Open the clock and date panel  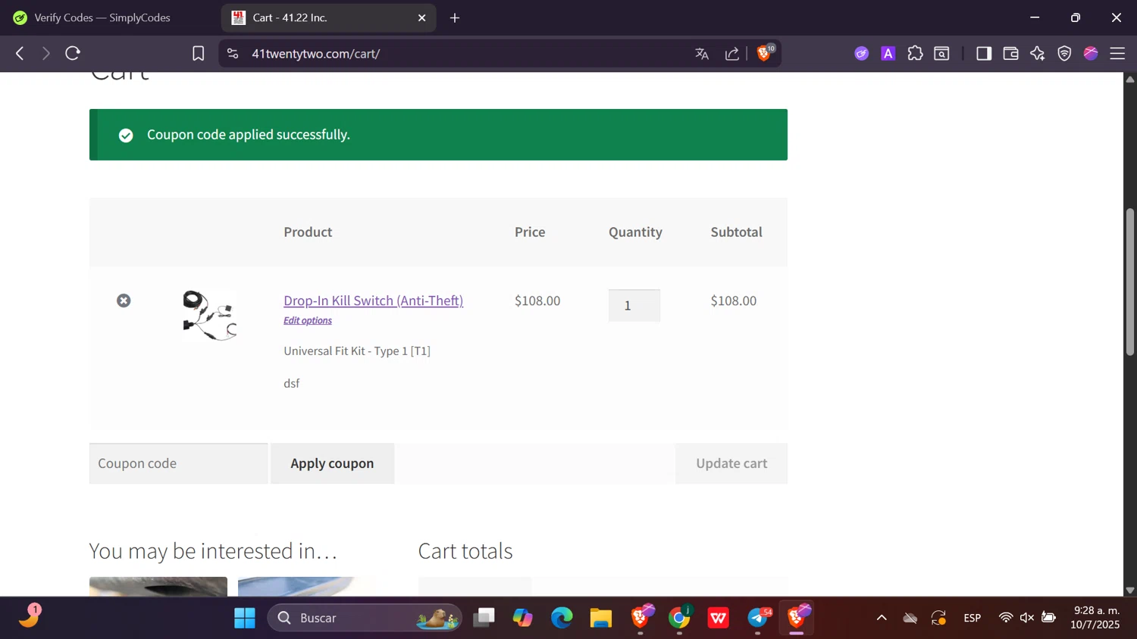[1095, 618]
